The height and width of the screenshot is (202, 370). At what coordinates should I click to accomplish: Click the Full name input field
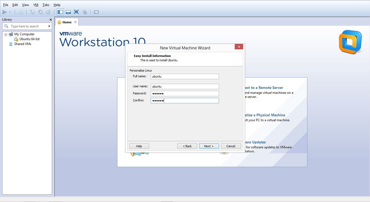pos(185,76)
